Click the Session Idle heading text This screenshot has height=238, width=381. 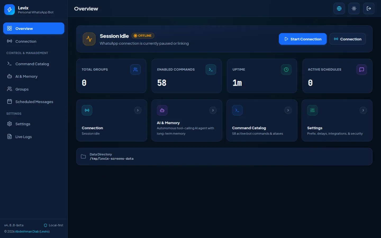click(114, 36)
